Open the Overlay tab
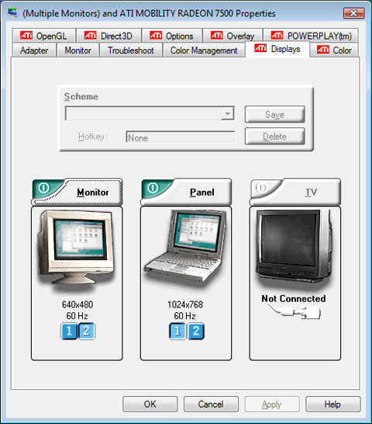The height and width of the screenshot is (424, 372). coord(232,36)
